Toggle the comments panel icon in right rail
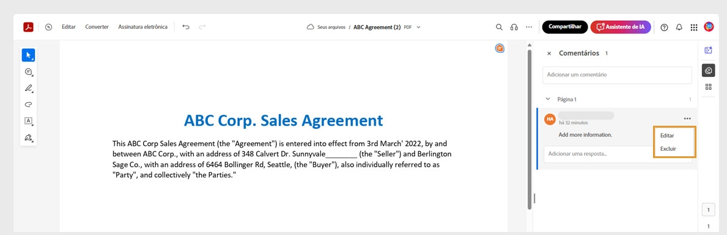The width and height of the screenshot is (727, 235). click(708, 70)
